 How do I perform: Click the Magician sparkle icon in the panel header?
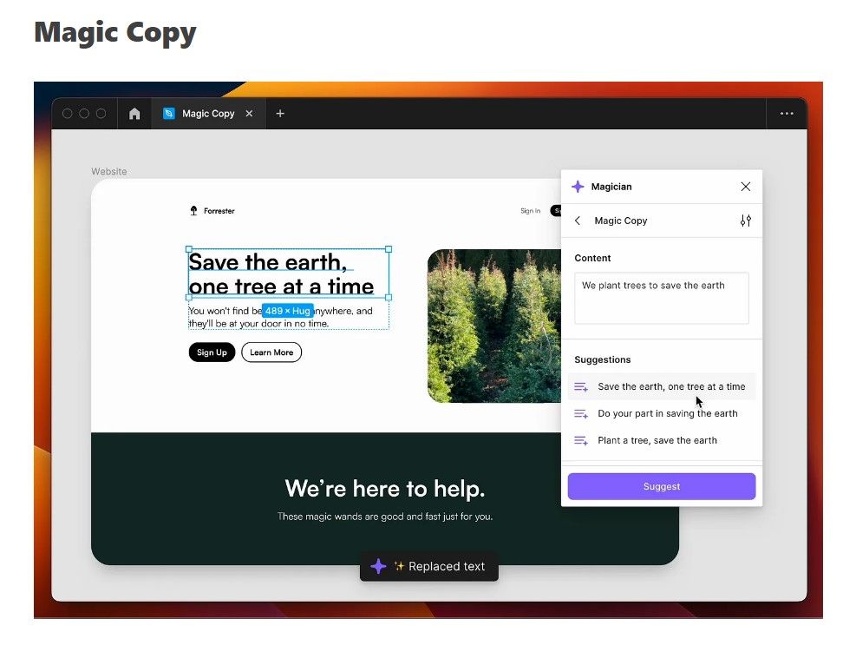click(x=578, y=187)
